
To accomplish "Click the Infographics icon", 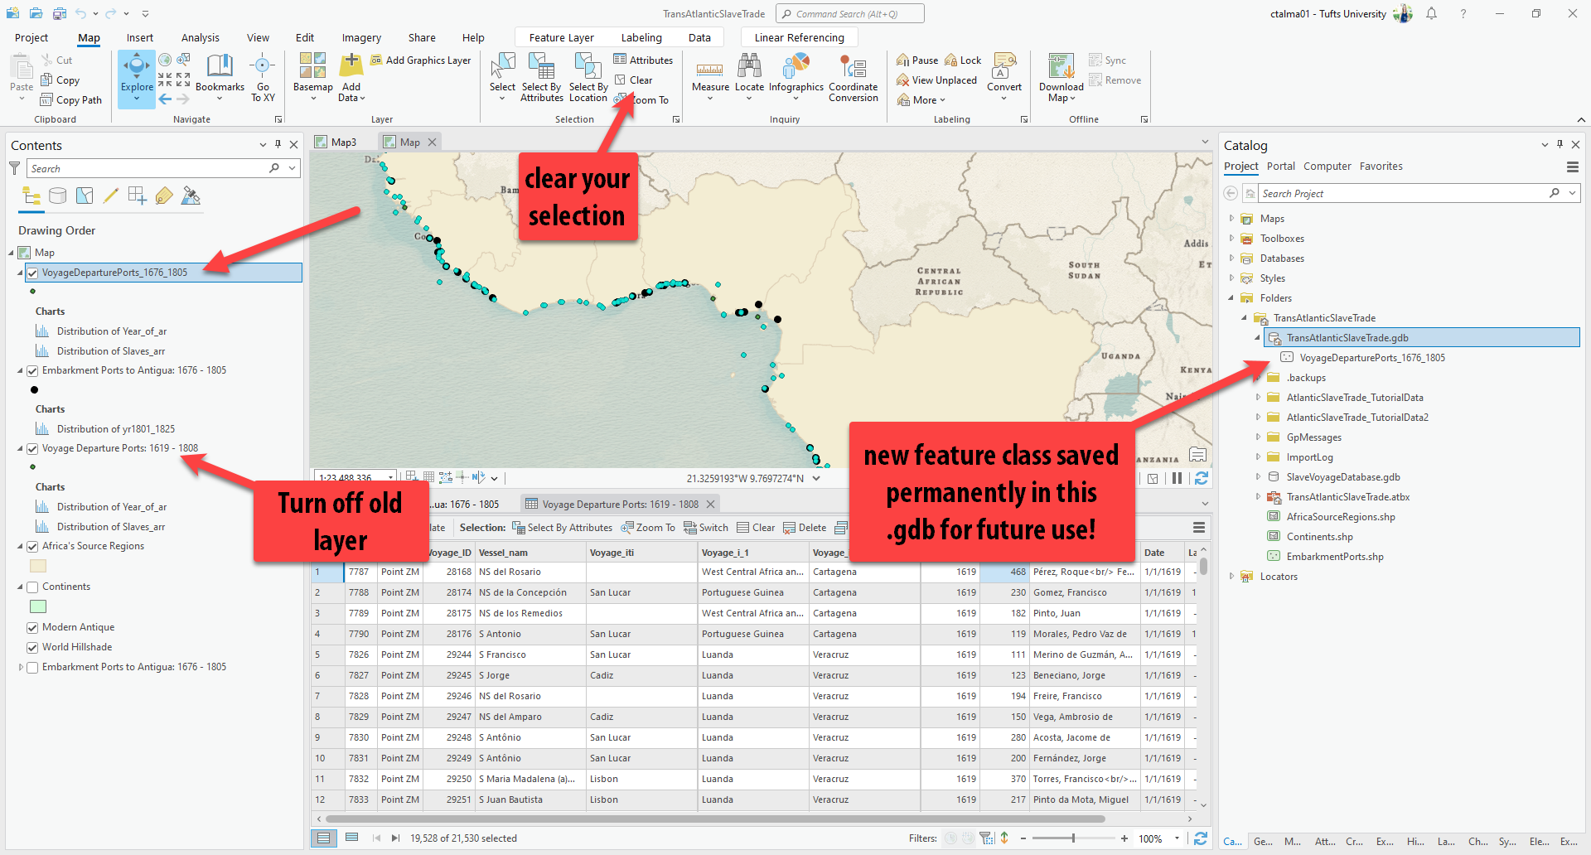I will pos(795,69).
